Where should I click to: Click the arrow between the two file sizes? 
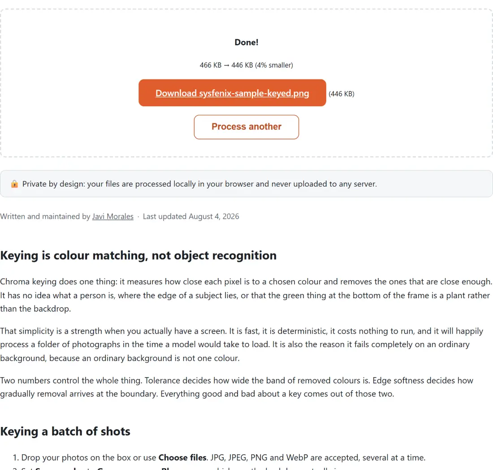tap(226, 65)
